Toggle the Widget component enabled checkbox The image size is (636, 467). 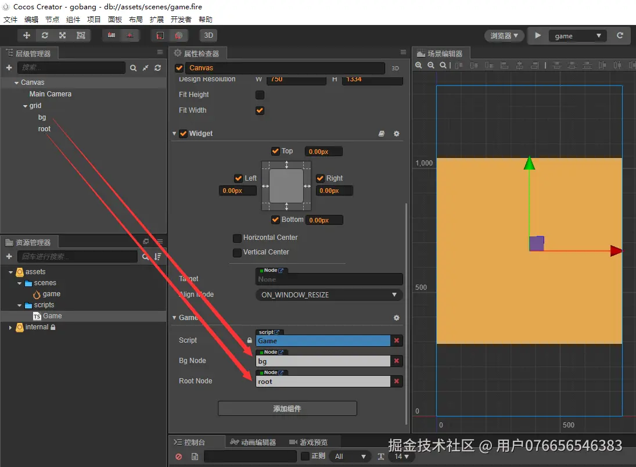tap(184, 134)
